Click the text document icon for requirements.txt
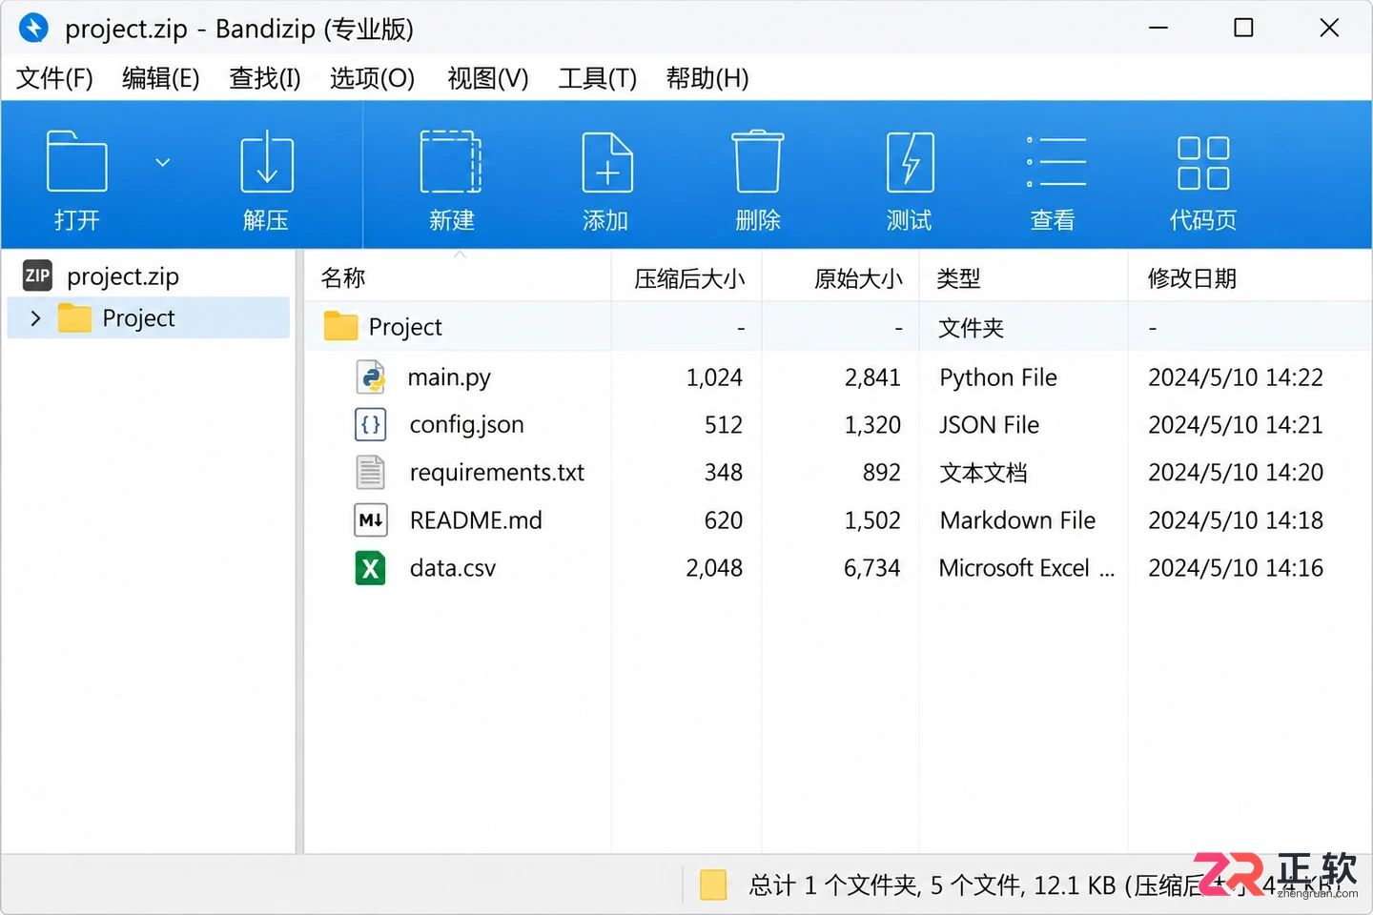1373x915 pixels. 371,472
